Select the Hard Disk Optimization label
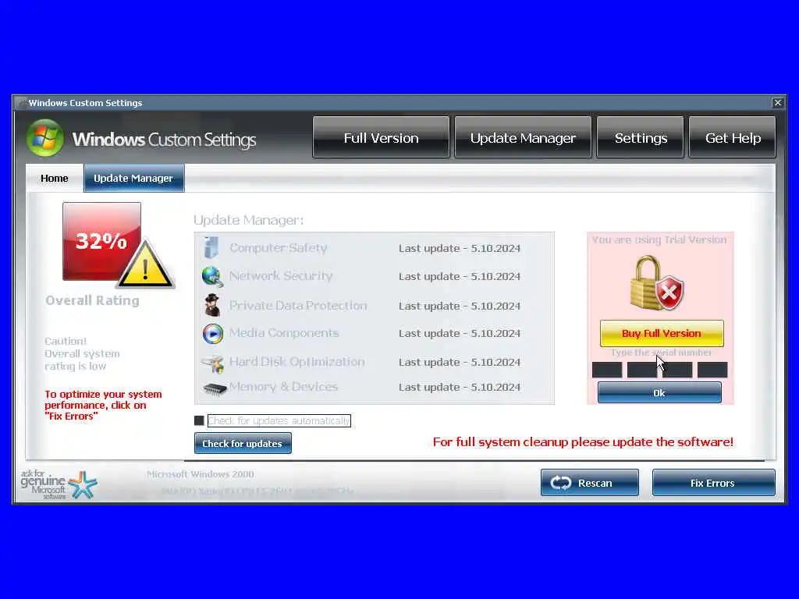 [x=297, y=362]
